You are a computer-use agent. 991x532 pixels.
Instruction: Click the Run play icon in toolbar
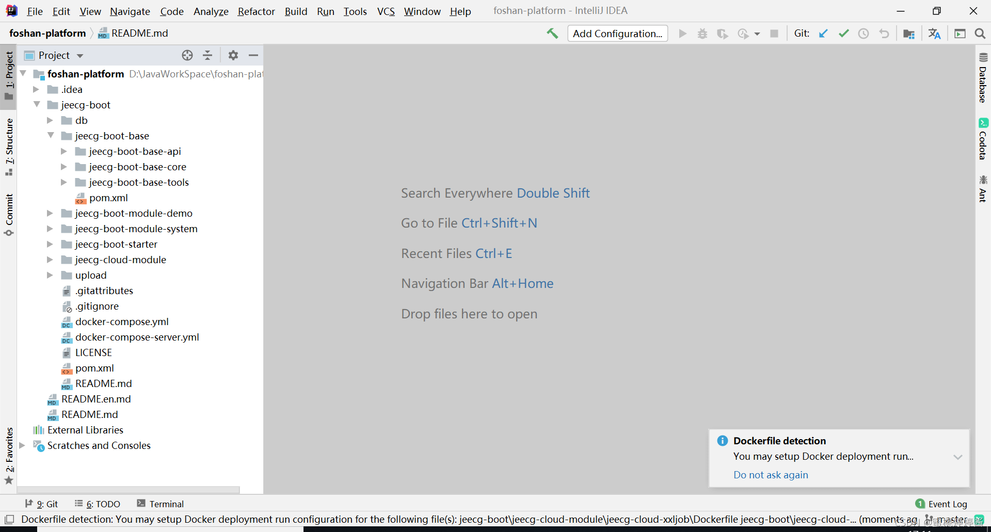coord(683,34)
